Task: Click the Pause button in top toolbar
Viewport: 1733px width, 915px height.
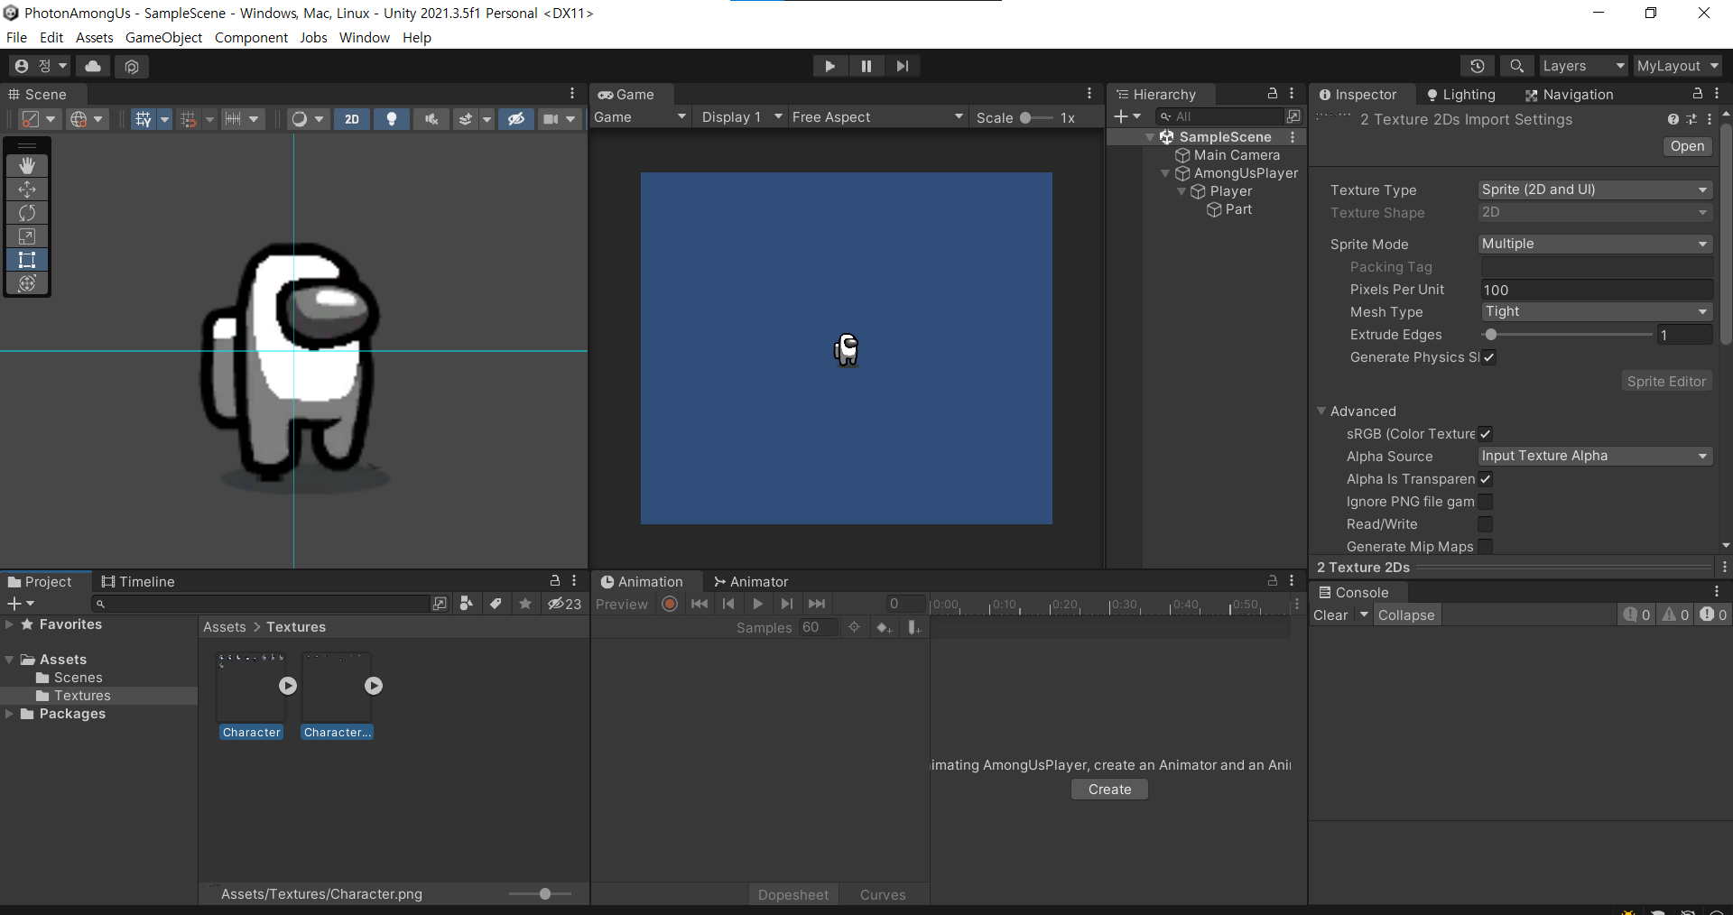Action: 866,66
